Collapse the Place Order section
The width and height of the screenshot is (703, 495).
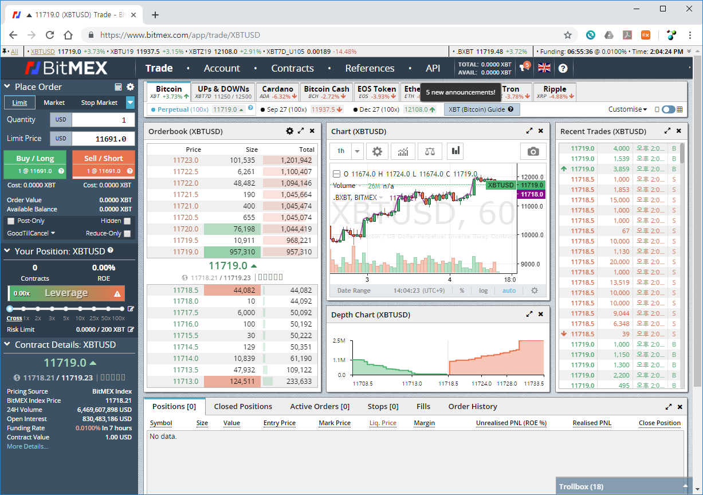(x=7, y=87)
